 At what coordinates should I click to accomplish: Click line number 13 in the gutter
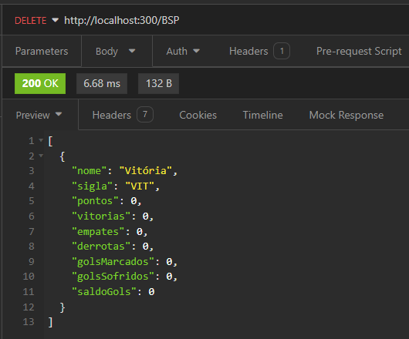(29, 322)
